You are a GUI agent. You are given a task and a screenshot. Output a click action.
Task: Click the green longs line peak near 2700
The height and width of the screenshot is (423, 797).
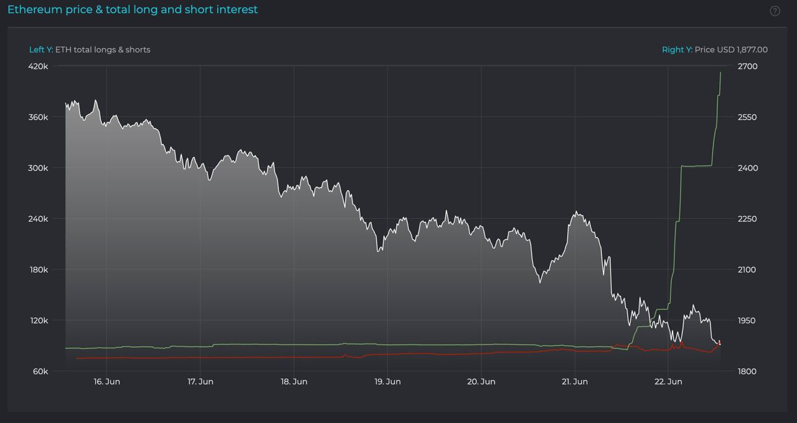720,73
